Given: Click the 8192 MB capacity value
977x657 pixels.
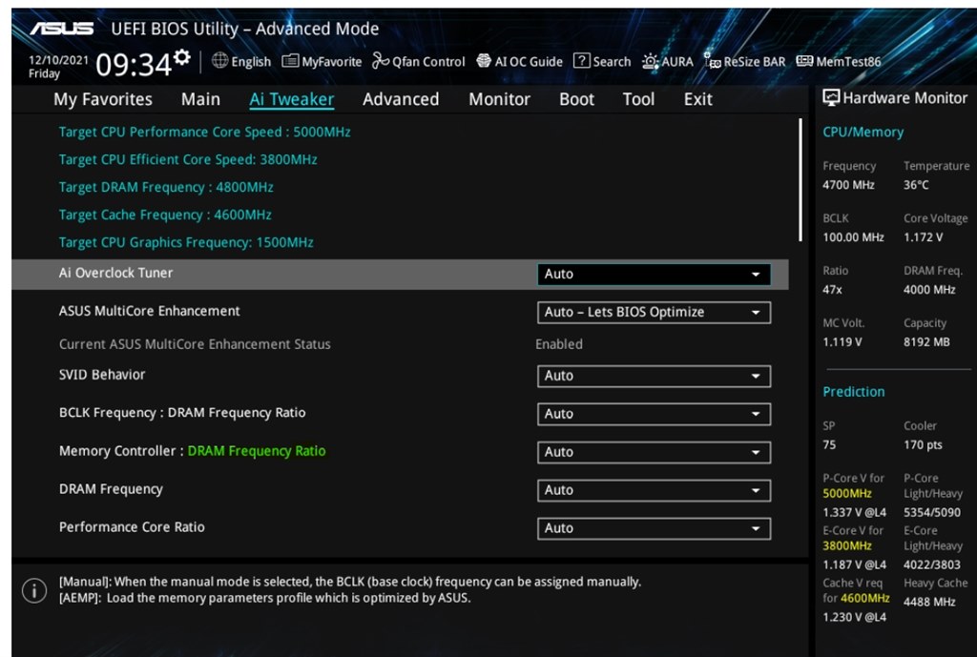Looking at the screenshot, I should [926, 342].
